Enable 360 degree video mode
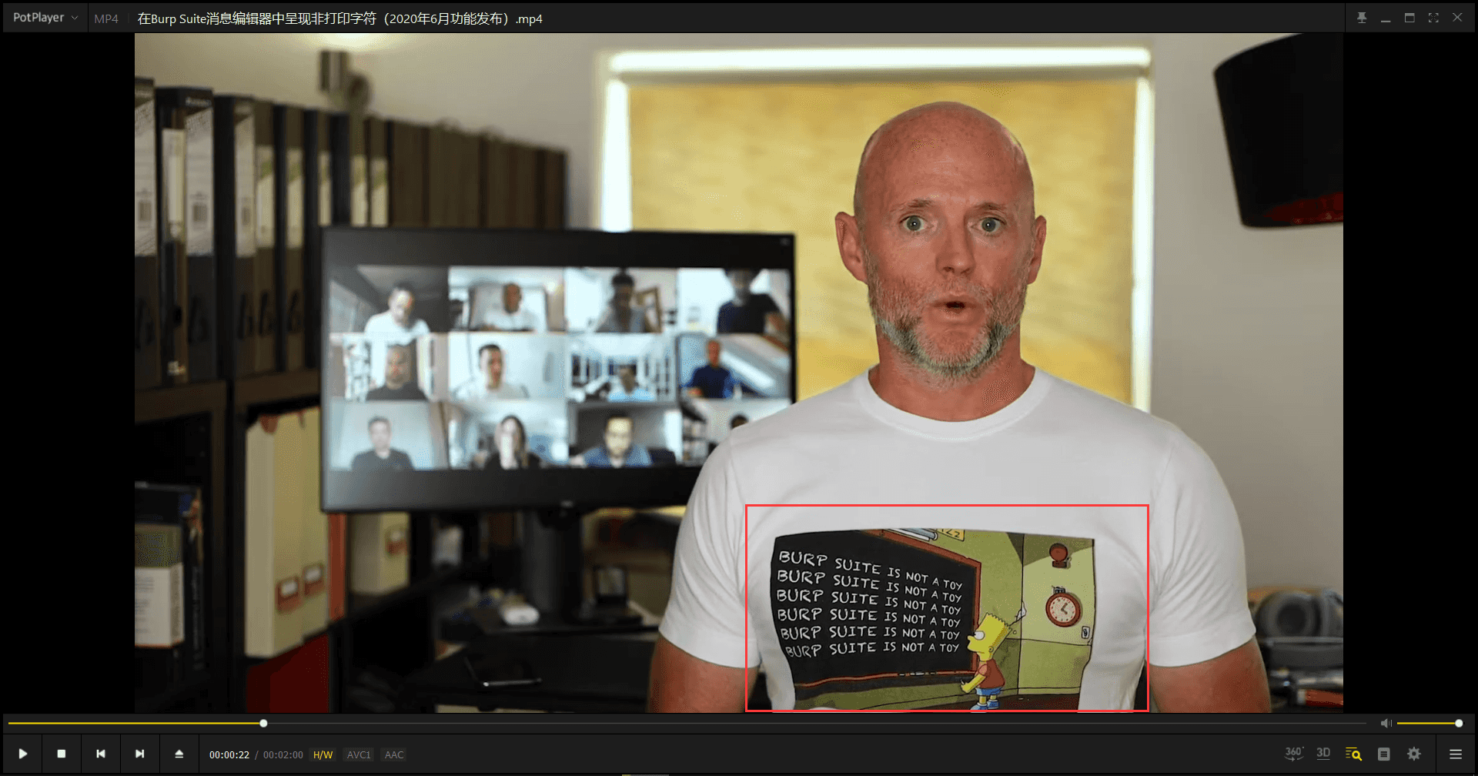 [1293, 754]
